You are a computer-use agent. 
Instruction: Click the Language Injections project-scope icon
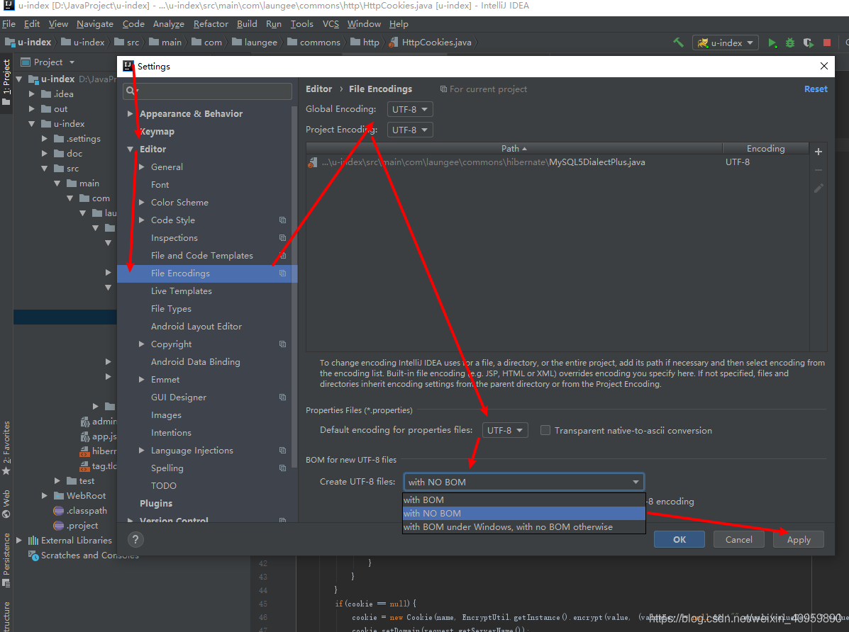click(282, 450)
